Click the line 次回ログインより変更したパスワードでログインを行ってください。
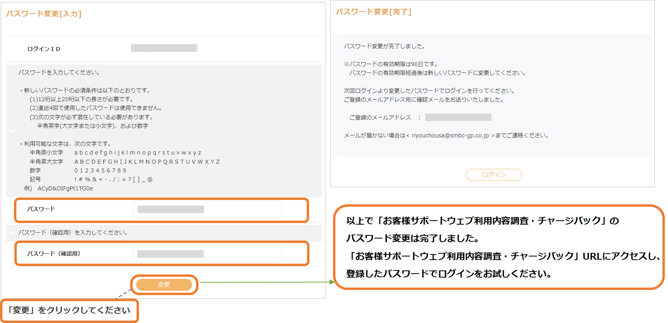The height and width of the screenshot is (323, 668). pyautogui.click(x=429, y=91)
